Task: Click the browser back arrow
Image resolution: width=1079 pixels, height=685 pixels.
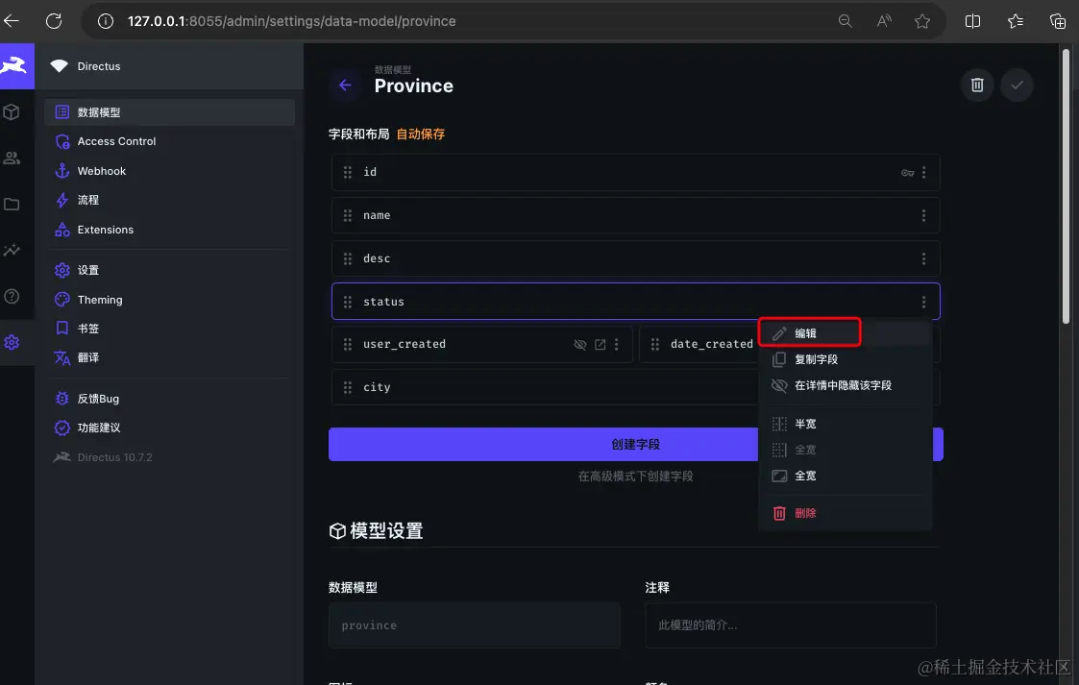Action: click(x=11, y=21)
